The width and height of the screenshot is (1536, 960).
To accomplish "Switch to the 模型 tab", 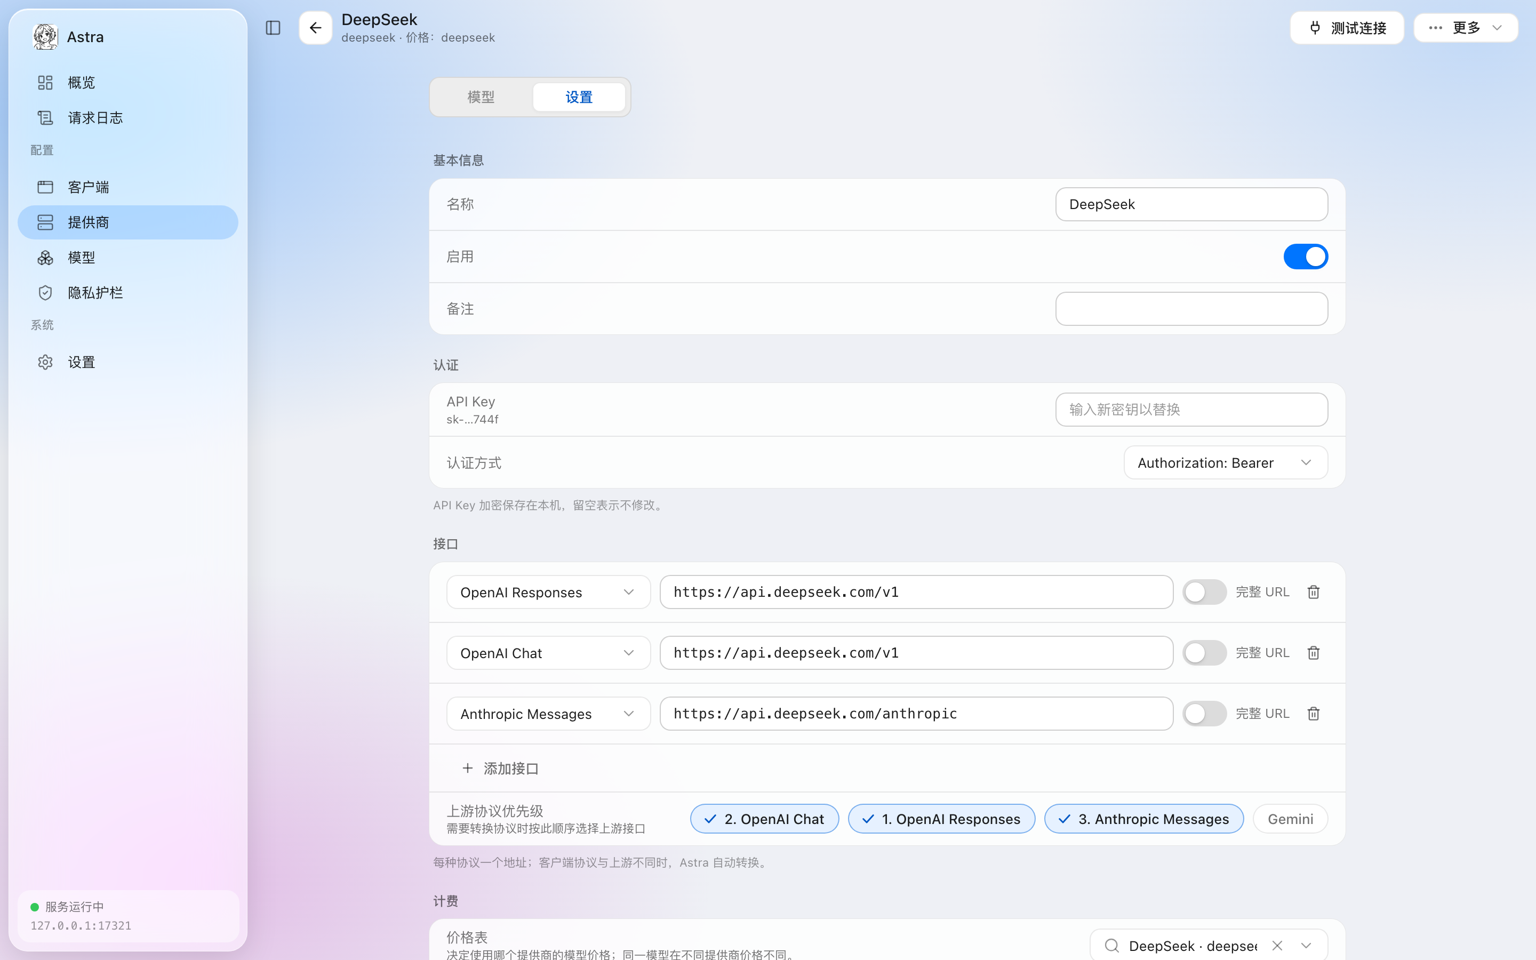I will tap(481, 97).
